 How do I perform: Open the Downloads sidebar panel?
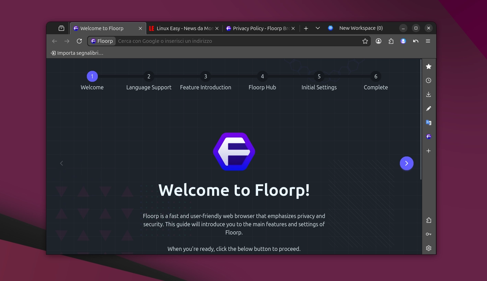[x=428, y=94]
